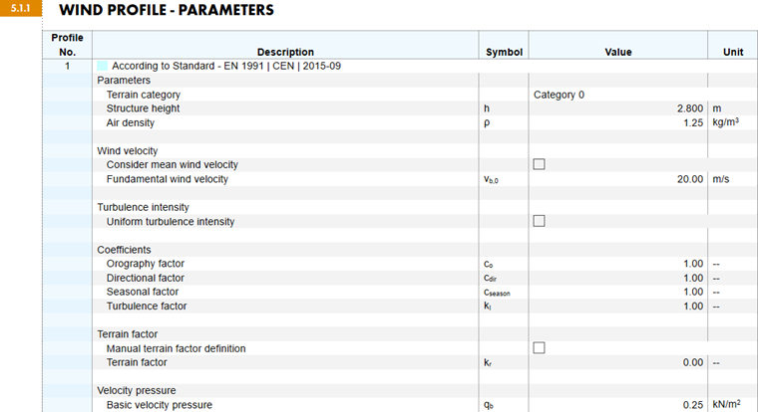The image size is (758, 412).
Task: Check Manual terrain factor definition box
Action: click(540, 348)
